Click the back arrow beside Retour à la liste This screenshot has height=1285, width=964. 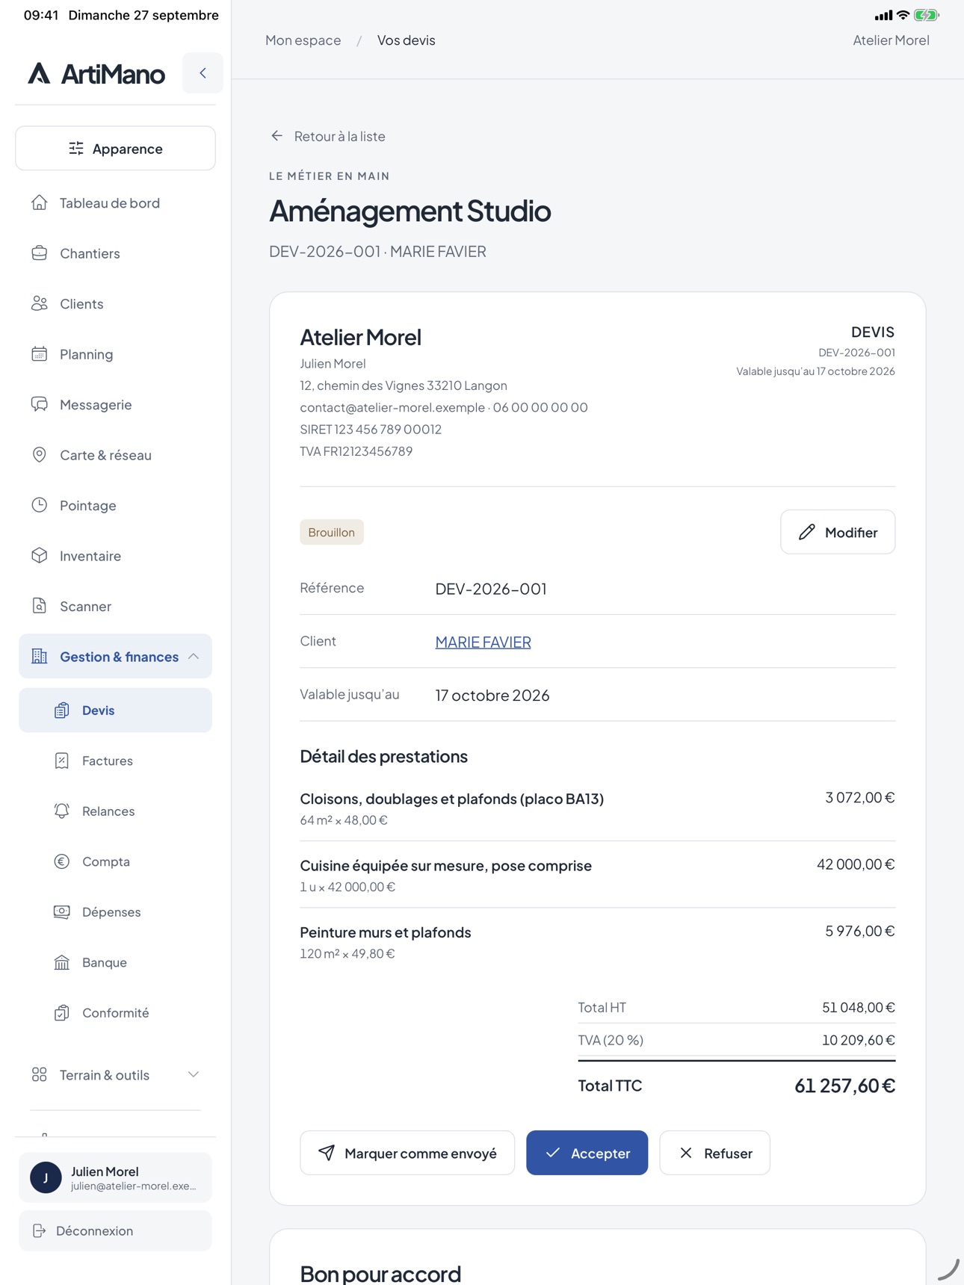[277, 136]
